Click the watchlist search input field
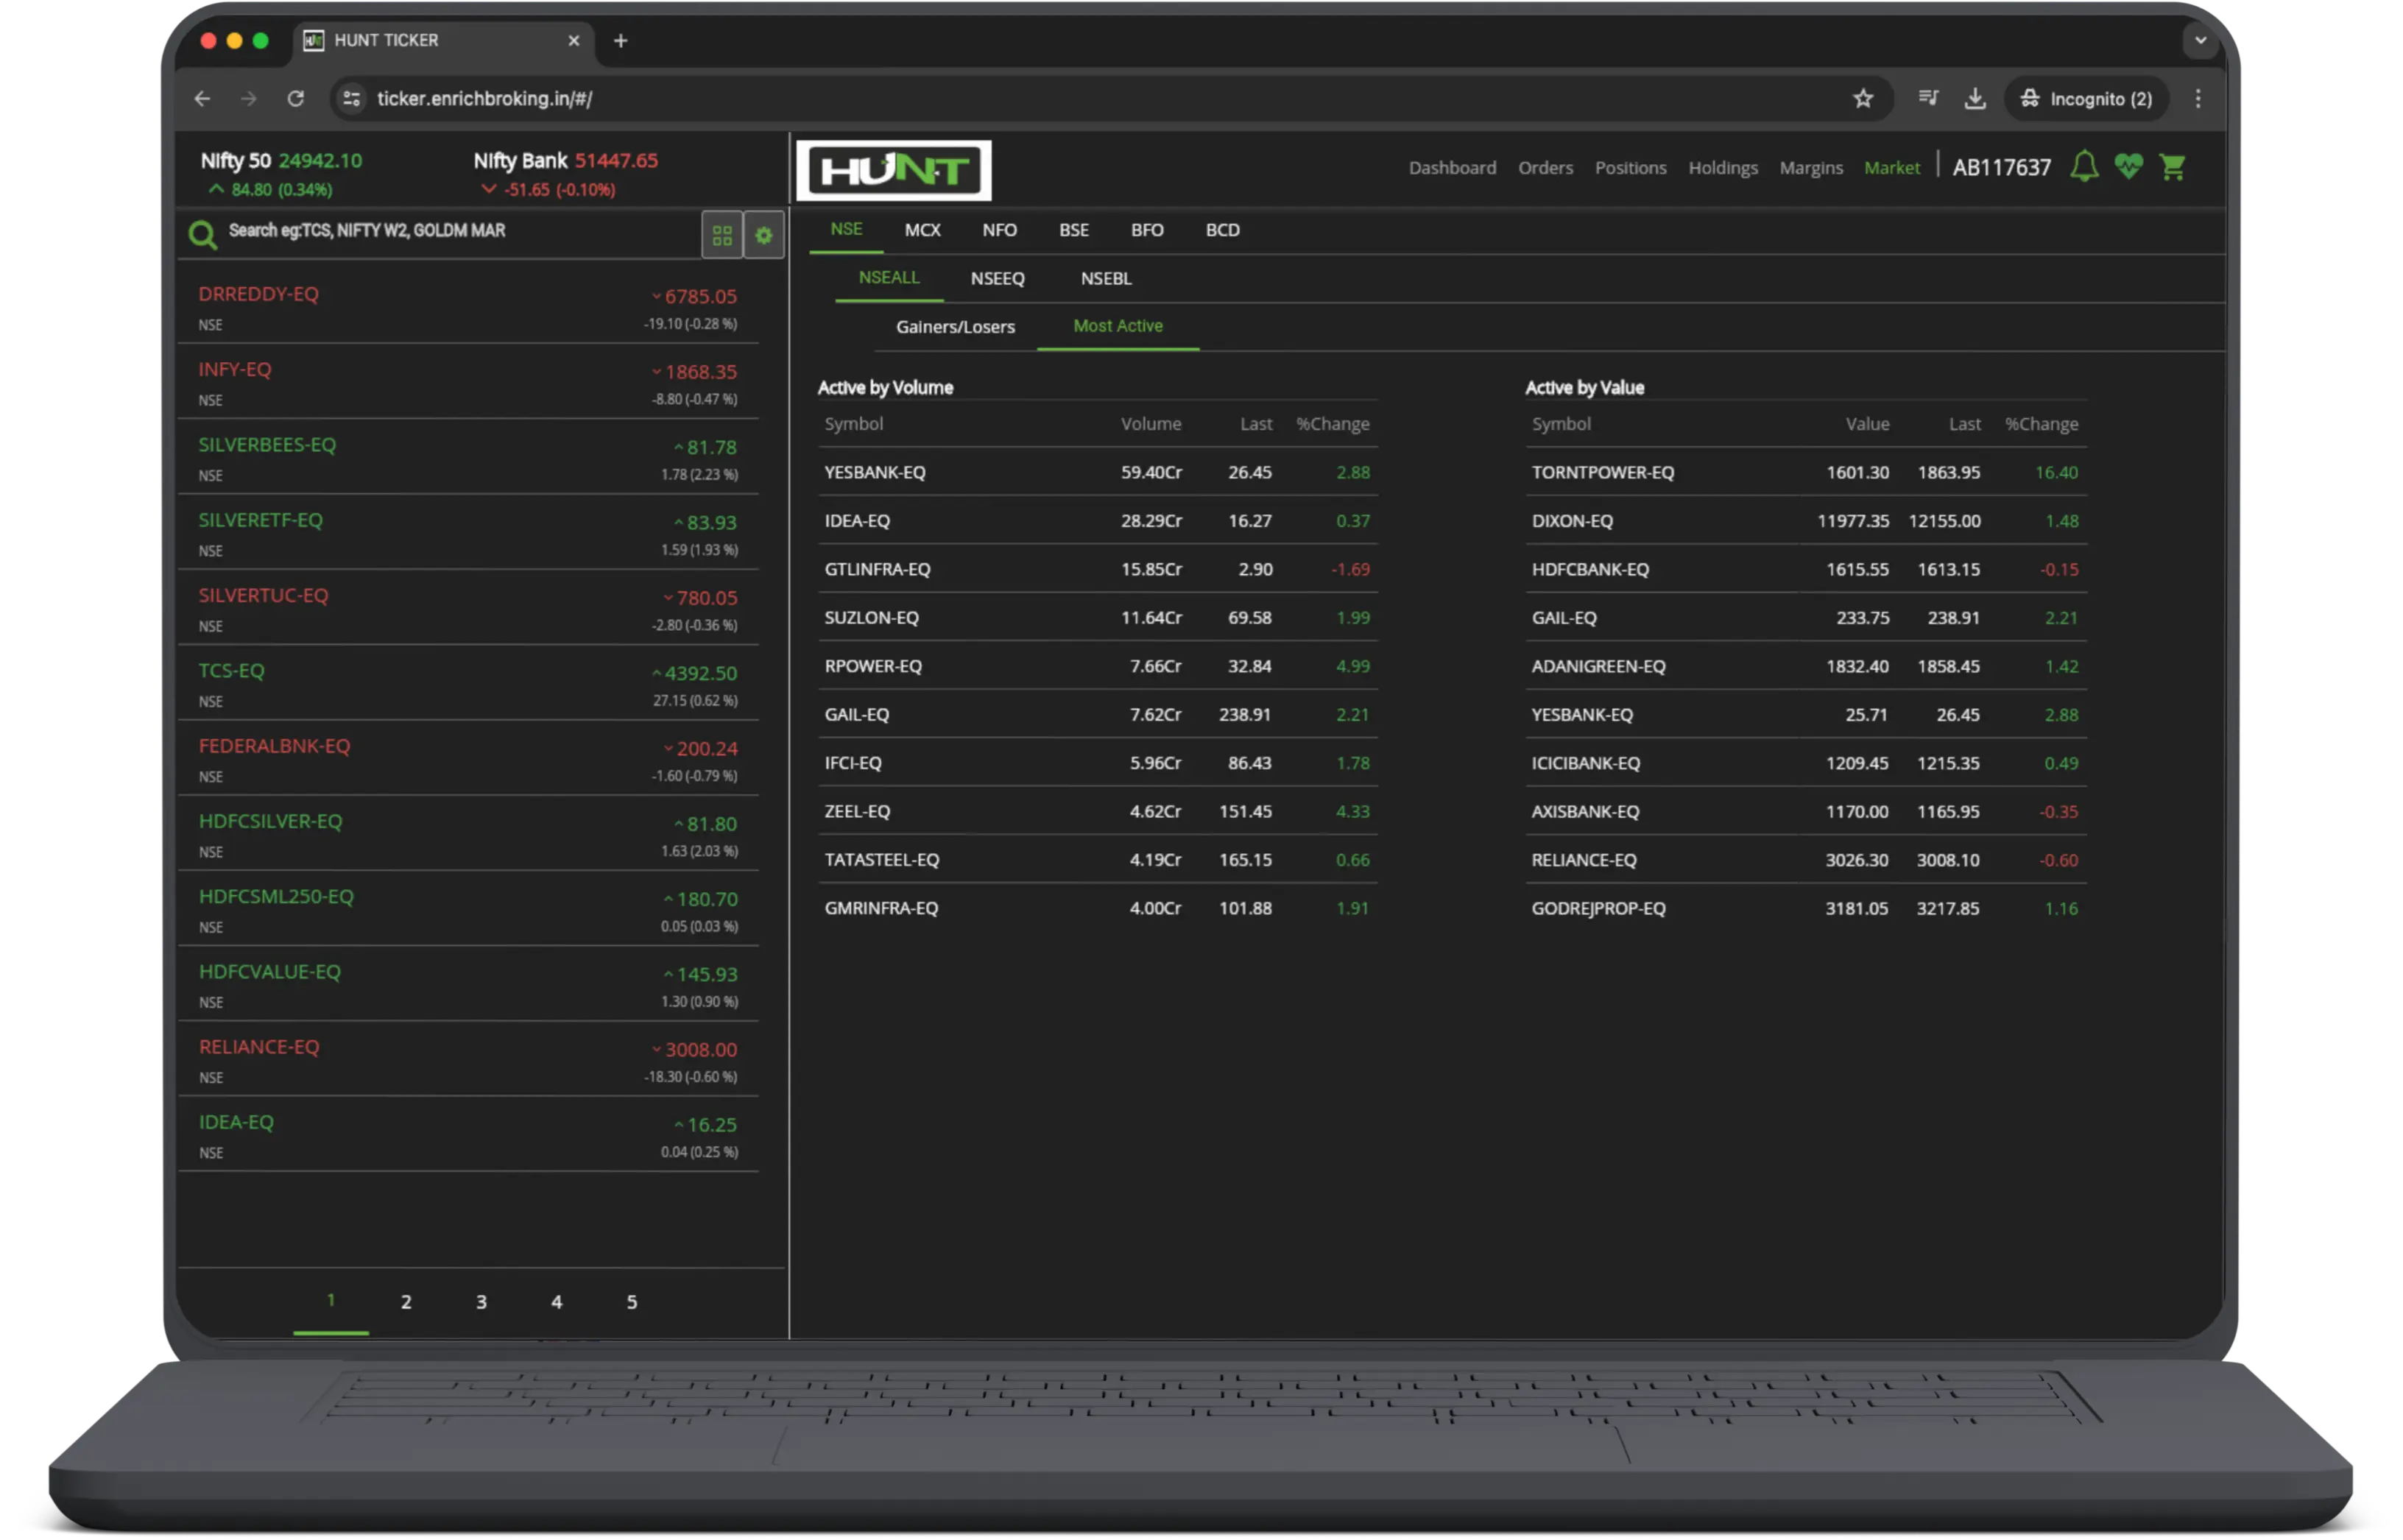Screen dimensions: 2403x1540 460,231
